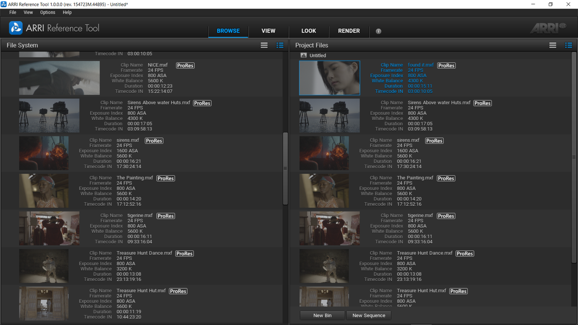
Task: Select tigerine.mxf thumbnail in File System
Action: (x=49, y=228)
